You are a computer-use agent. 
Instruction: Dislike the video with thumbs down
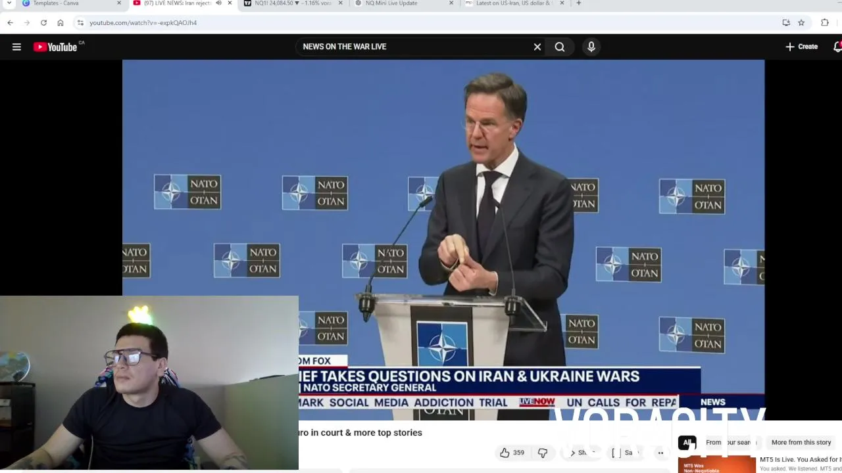pos(543,453)
